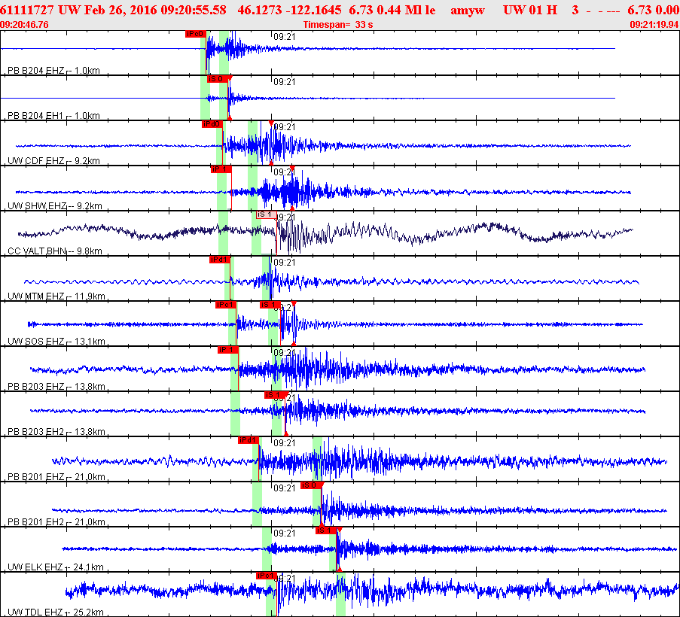680x617 pixels.
Task: Click the 09:21:19.94 end time label
Action: click(652, 24)
